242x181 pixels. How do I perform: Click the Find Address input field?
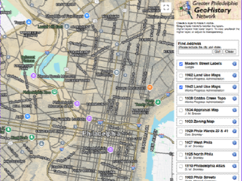click(195, 52)
